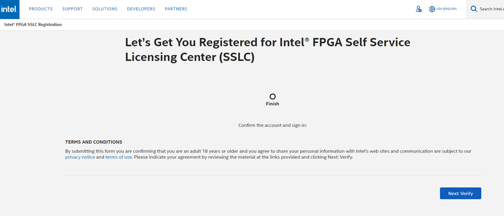504x216 pixels.
Task: Click the Terms and Conditions heading
Action: point(93,142)
